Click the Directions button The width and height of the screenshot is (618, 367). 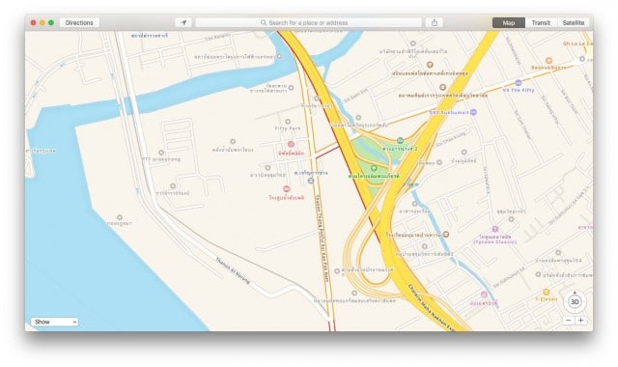click(x=79, y=23)
